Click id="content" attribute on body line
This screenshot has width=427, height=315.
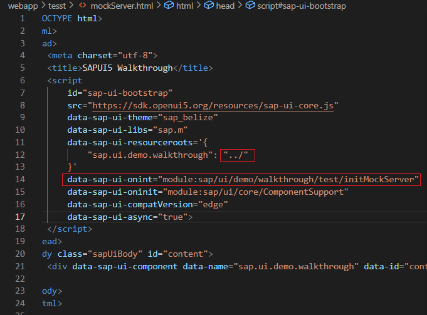(178, 254)
